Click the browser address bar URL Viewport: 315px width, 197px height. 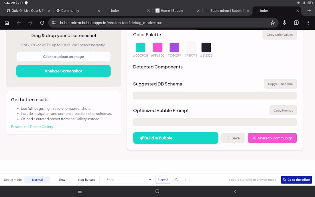[x=111, y=23]
